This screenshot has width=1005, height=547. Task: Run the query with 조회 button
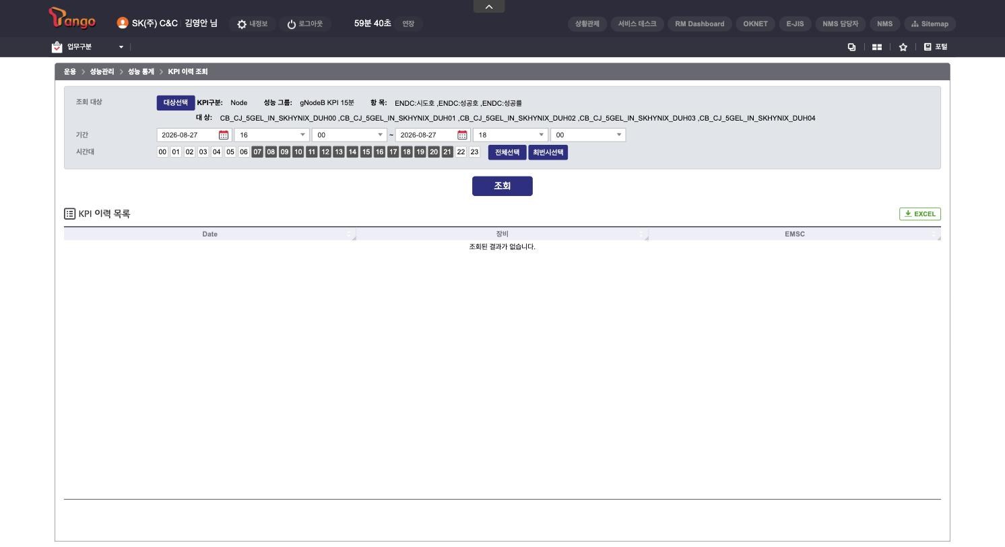click(502, 186)
